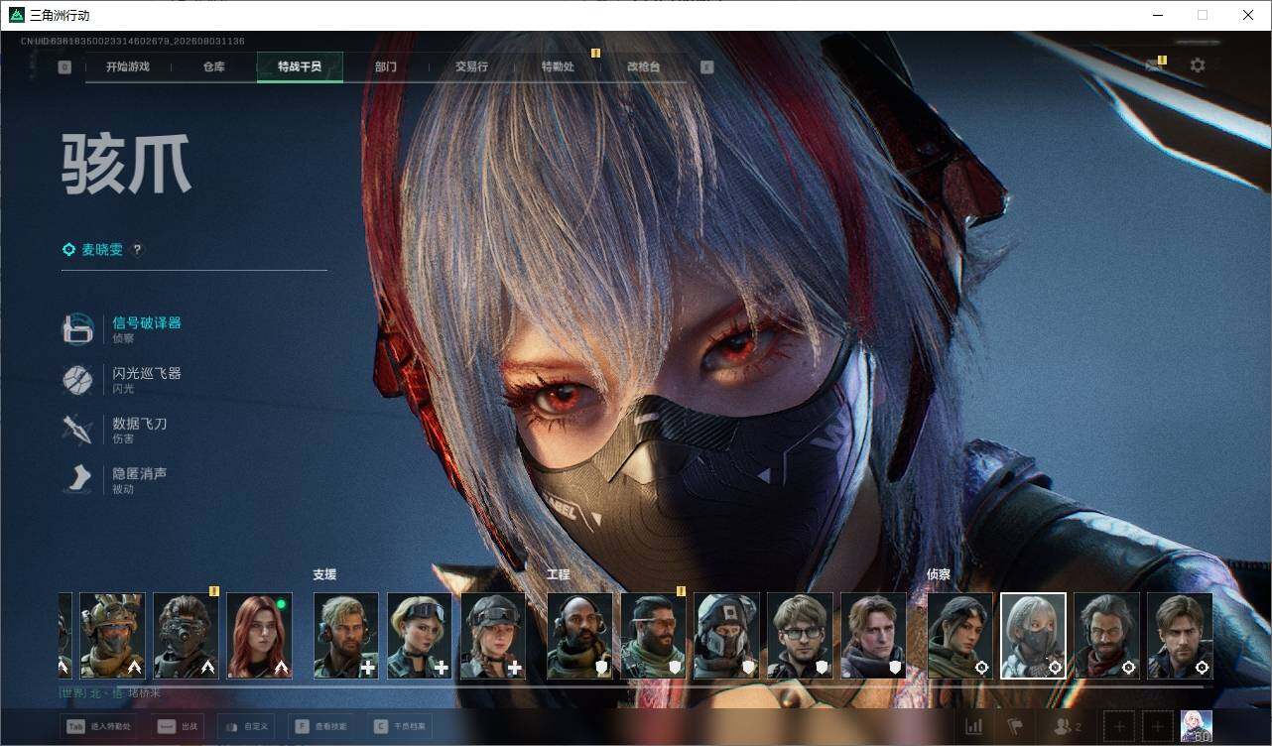This screenshot has width=1272, height=746.
Task: Select the support operator wearing a cap
Action: point(493,636)
